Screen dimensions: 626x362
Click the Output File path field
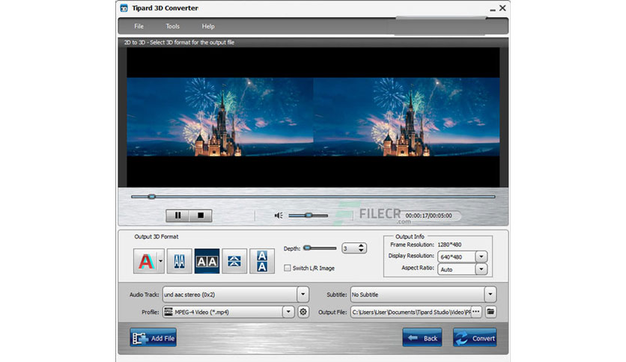411,312
